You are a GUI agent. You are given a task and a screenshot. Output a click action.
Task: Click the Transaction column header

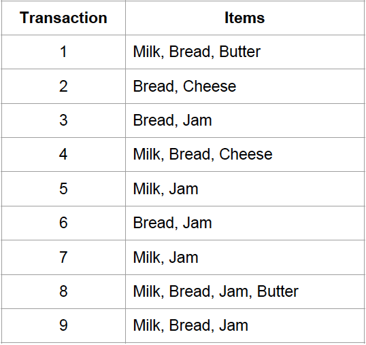(63, 18)
